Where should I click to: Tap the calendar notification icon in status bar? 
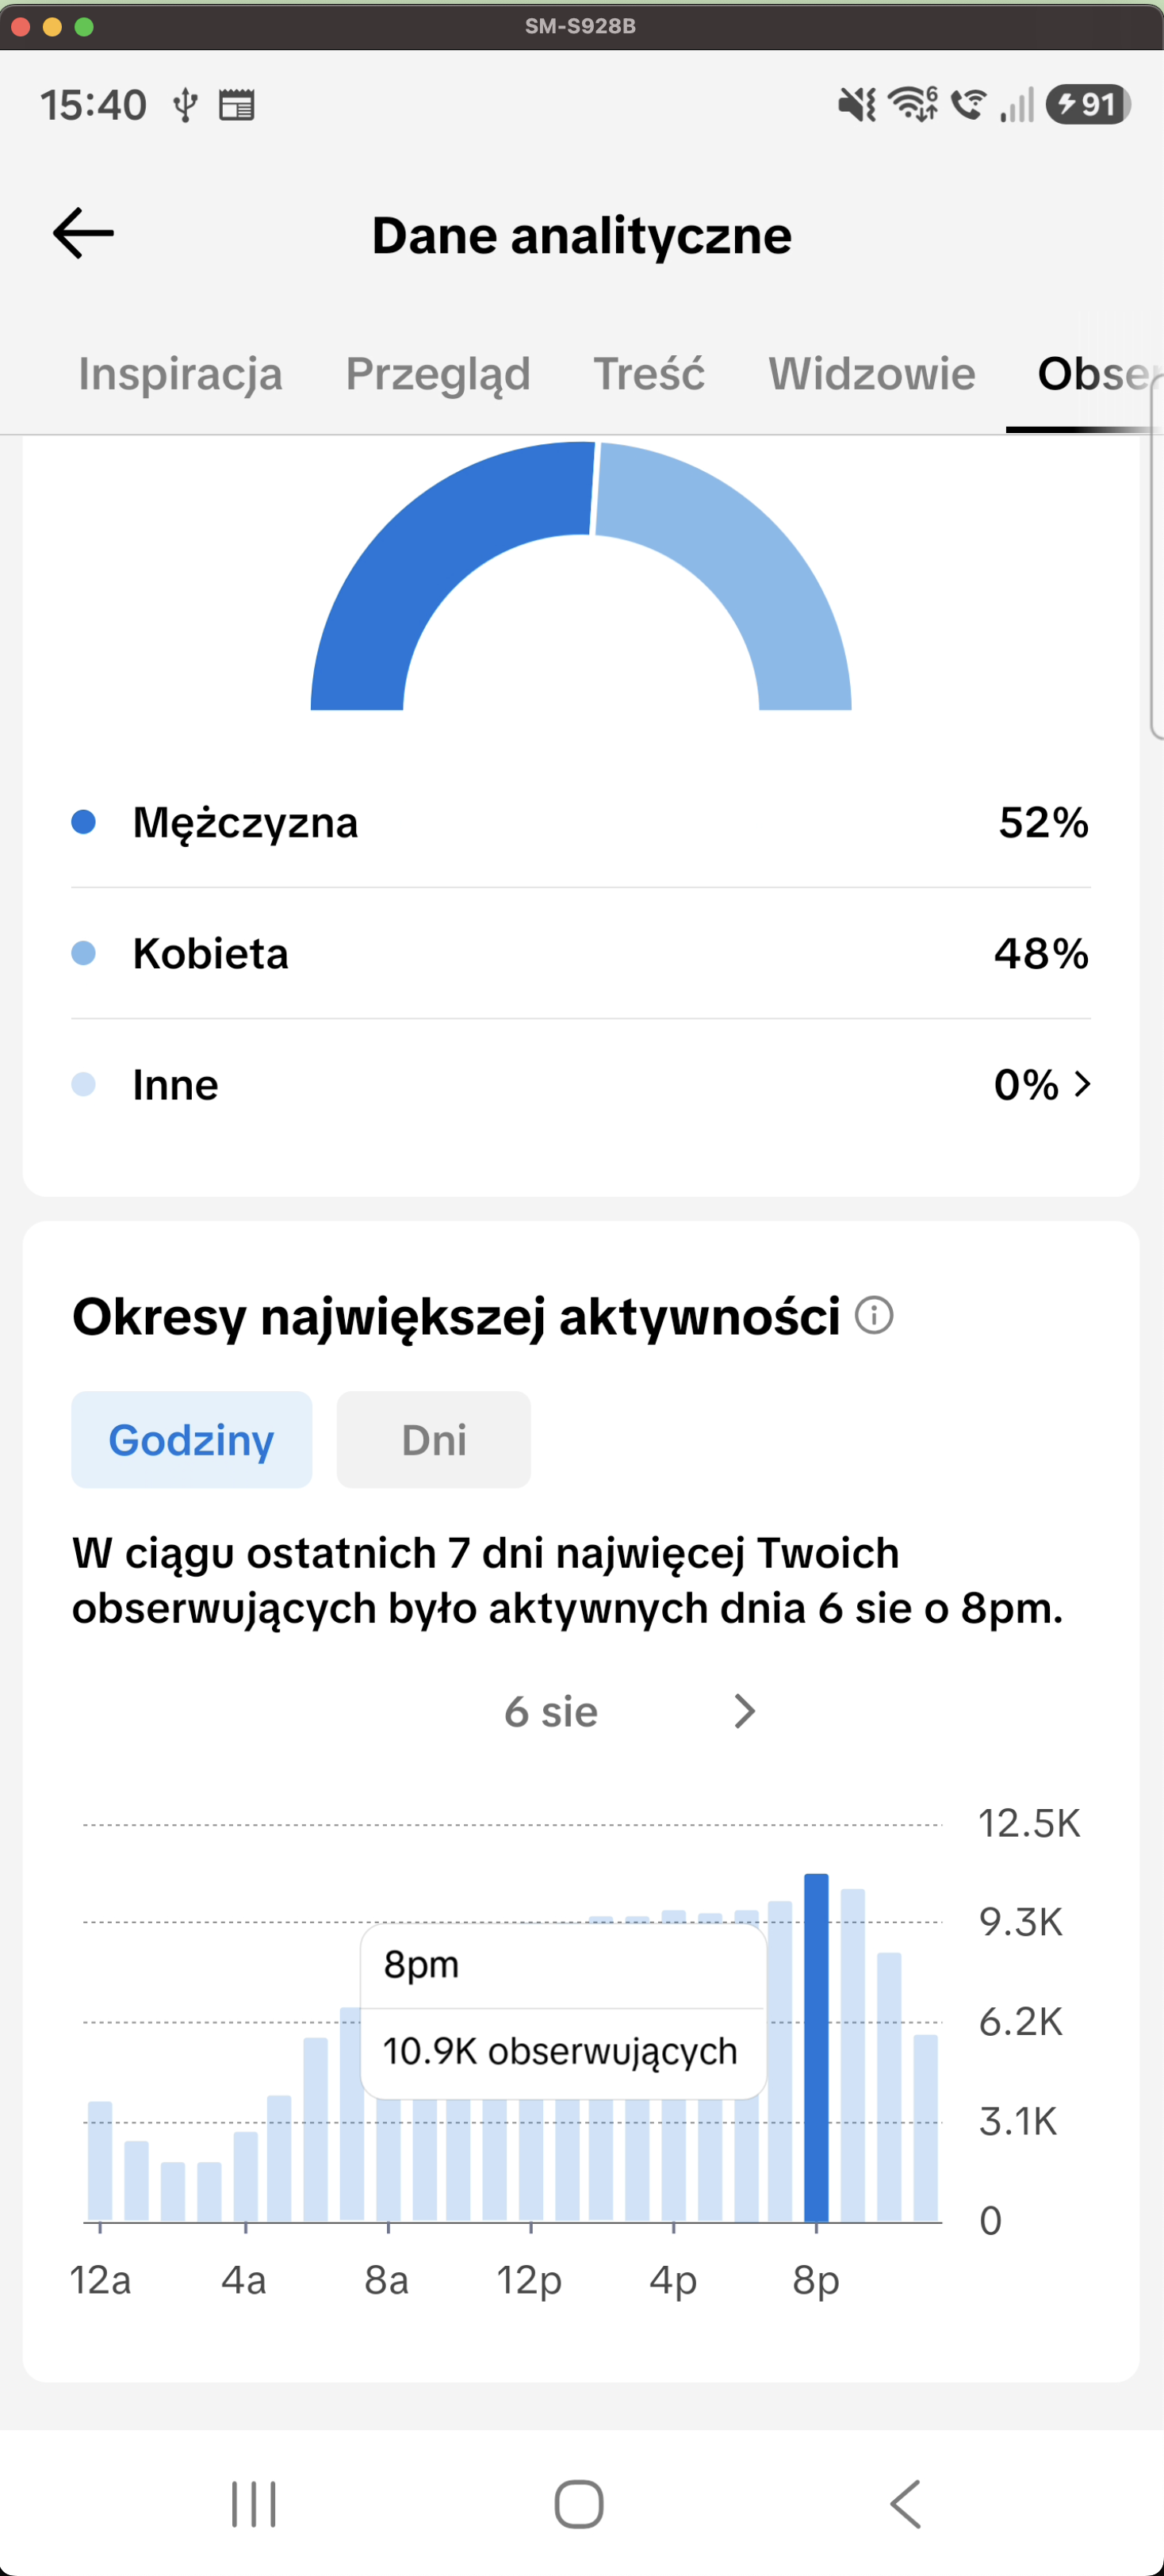[x=237, y=104]
